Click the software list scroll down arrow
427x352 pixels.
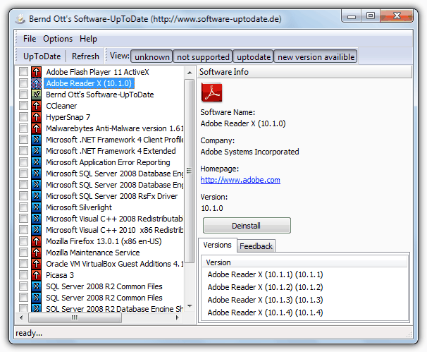click(190, 306)
